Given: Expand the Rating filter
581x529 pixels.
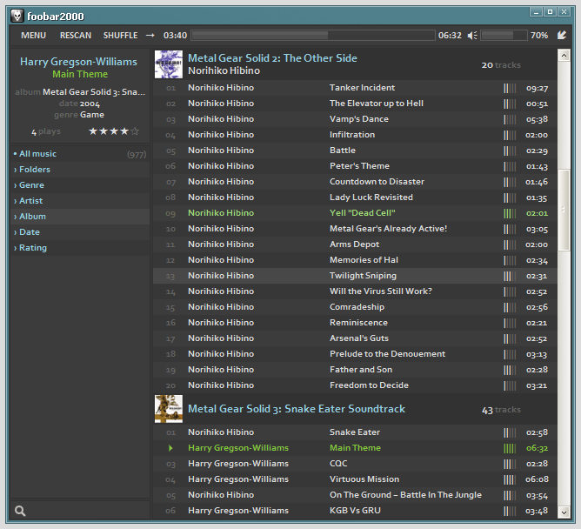Looking at the screenshot, I should (80, 248).
